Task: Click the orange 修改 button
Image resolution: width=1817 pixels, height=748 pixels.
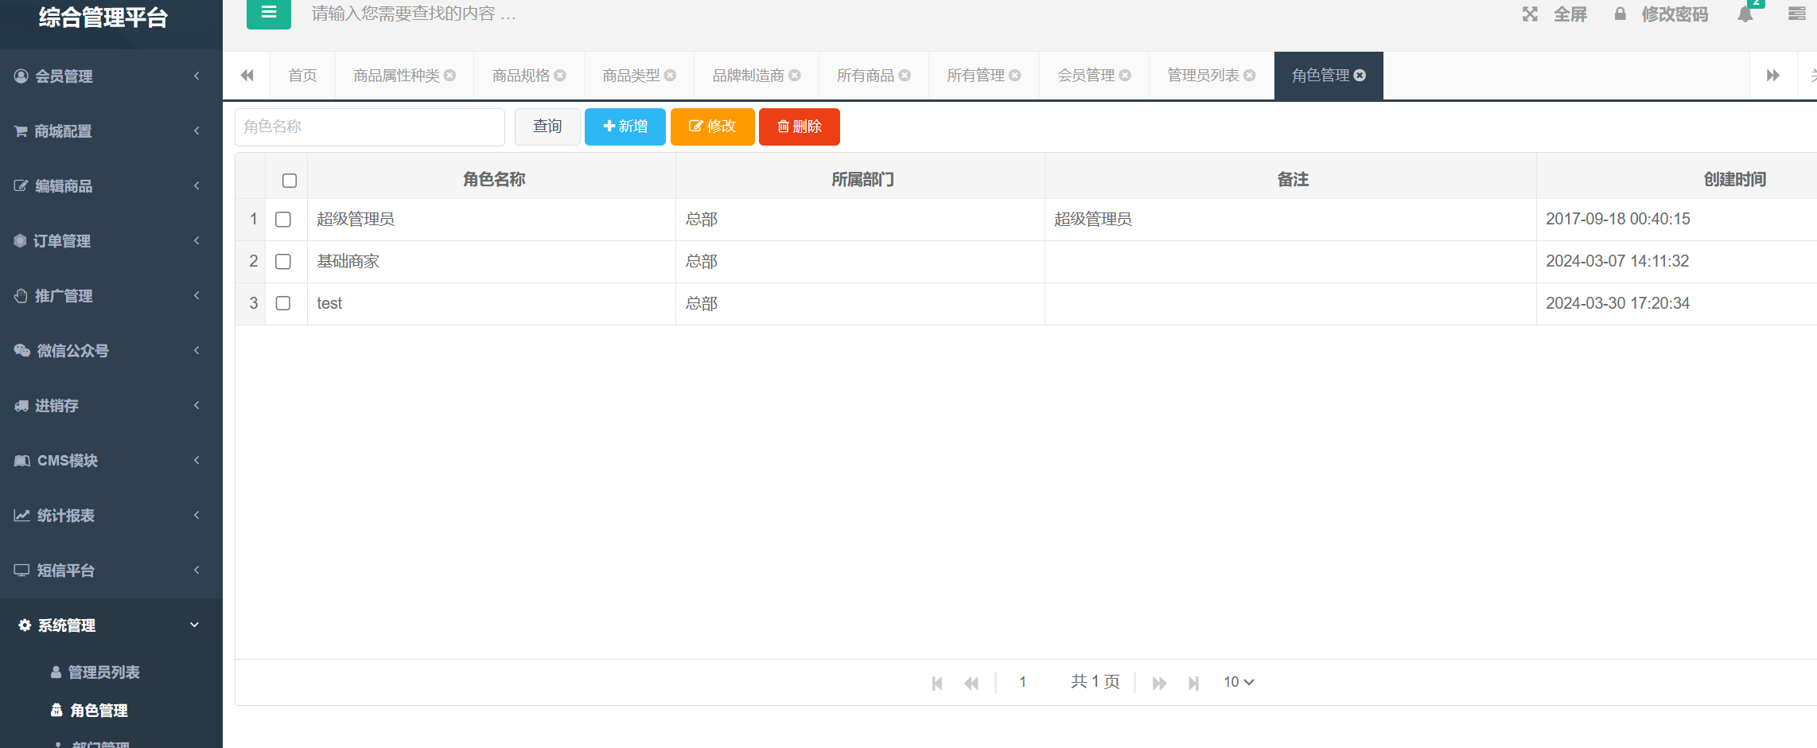Action: point(712,127)
